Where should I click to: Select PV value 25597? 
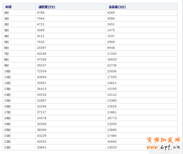(x=42, y=48)
